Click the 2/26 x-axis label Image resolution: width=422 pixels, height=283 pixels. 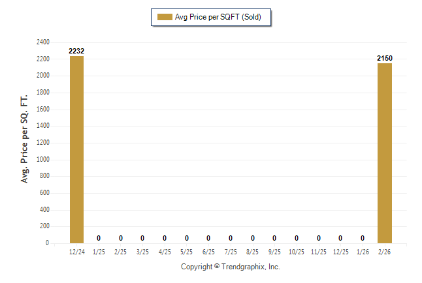385,251
